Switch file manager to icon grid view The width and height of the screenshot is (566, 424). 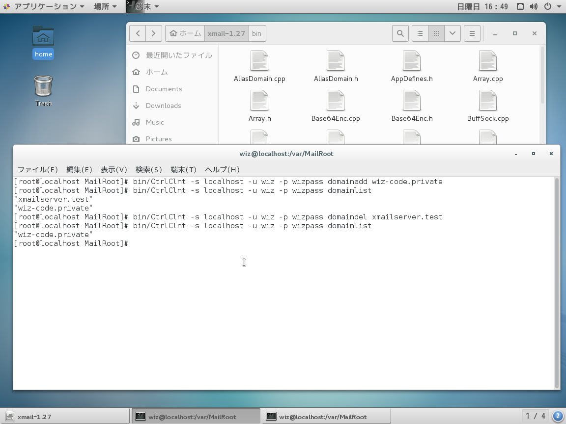coord(436,33)
